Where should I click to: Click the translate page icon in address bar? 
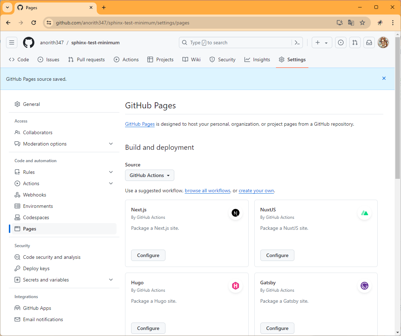coord(351,23)
